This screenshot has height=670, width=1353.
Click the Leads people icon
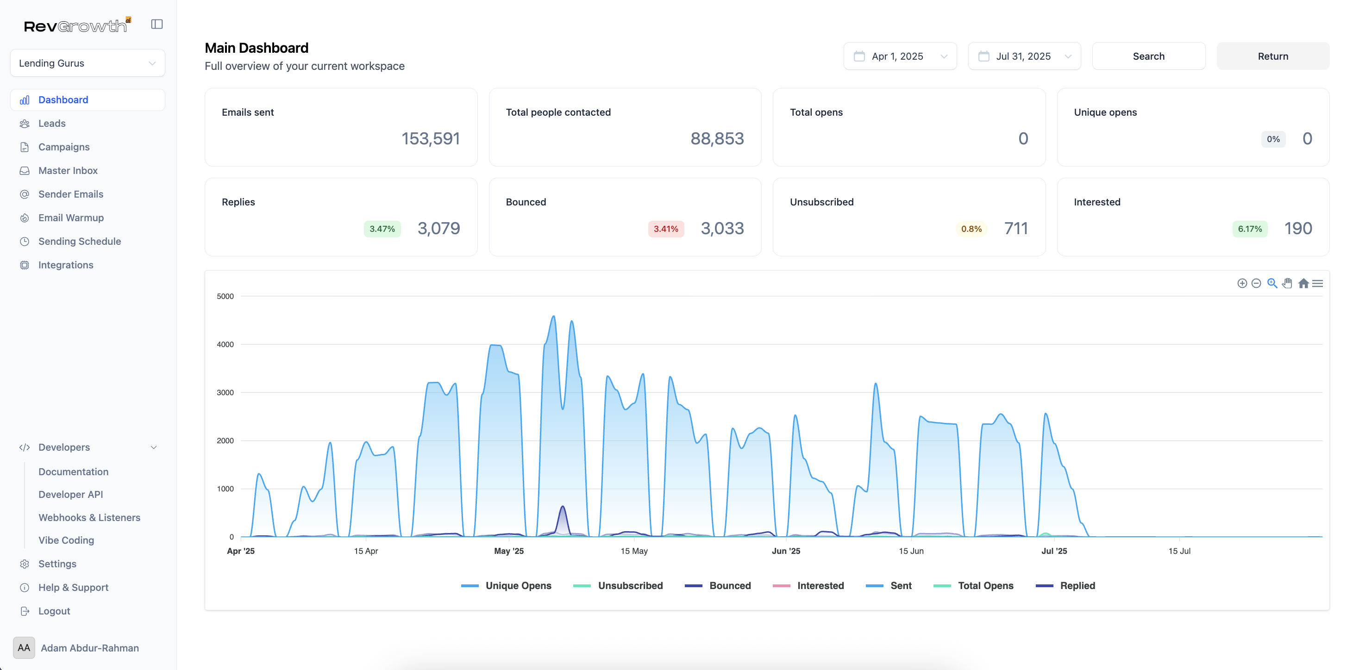click(24, 124)
